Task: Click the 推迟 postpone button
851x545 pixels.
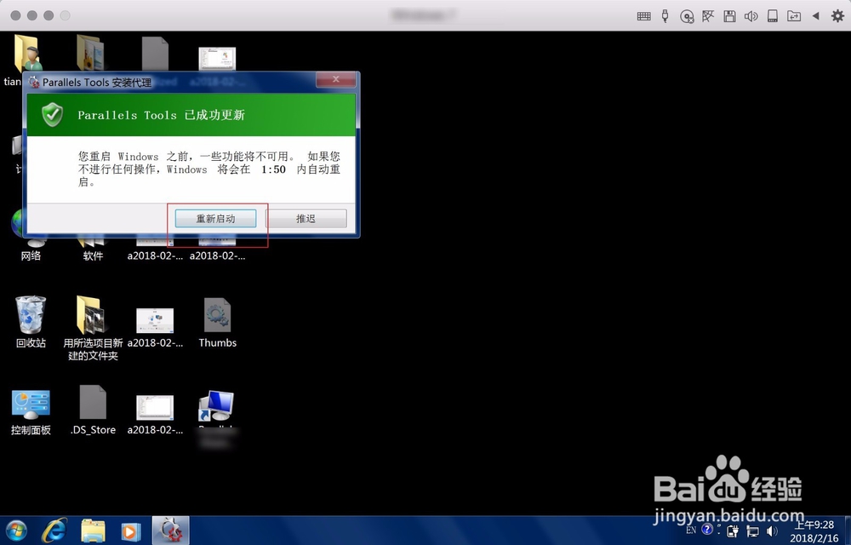Action: click(x=306, y=219)
